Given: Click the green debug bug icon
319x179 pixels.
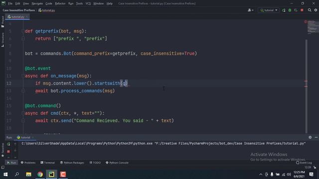Looking at the screenshot, I should click(290, 10).
